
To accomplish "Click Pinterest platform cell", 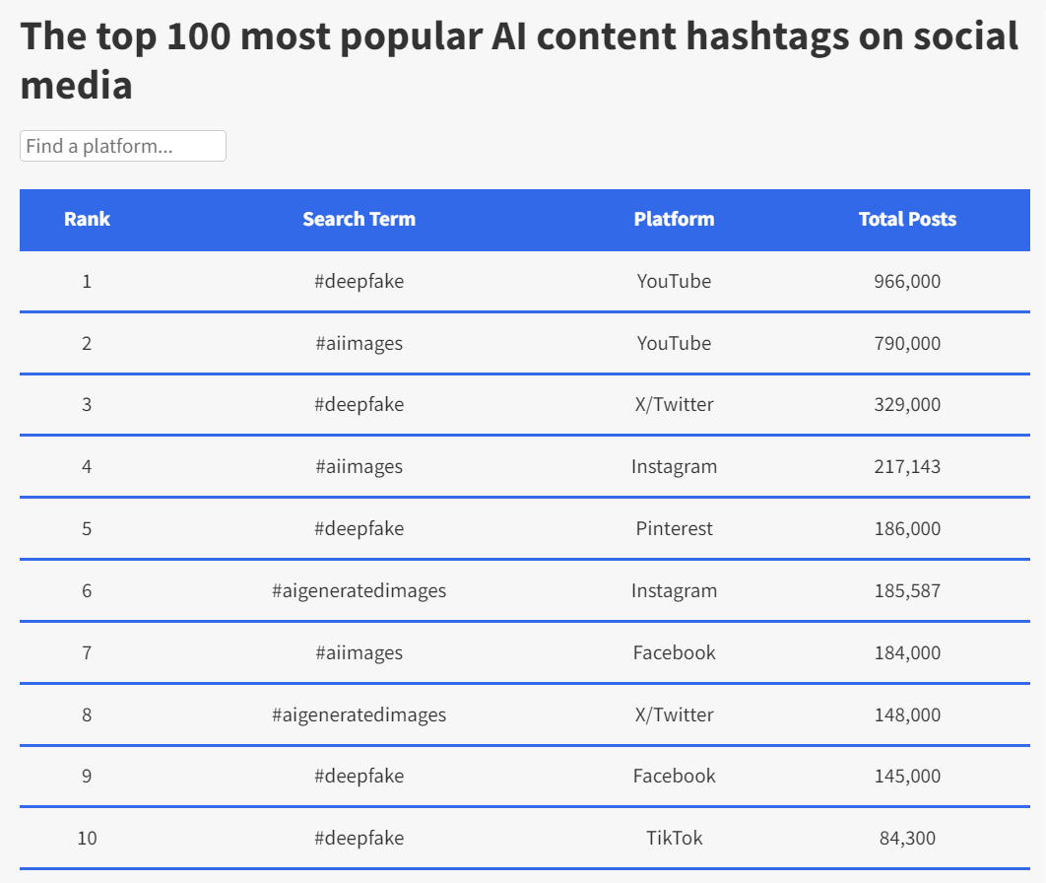I will [x=674, y=528].
